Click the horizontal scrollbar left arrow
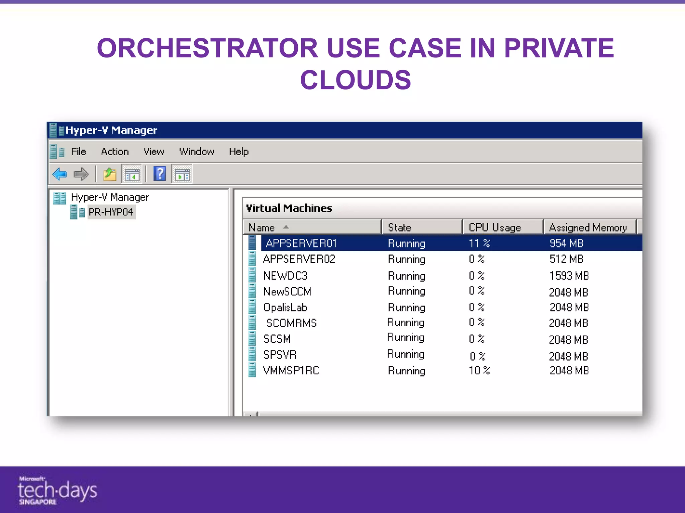This screenshot has height=513, width=685. click(x=251, y=414)
